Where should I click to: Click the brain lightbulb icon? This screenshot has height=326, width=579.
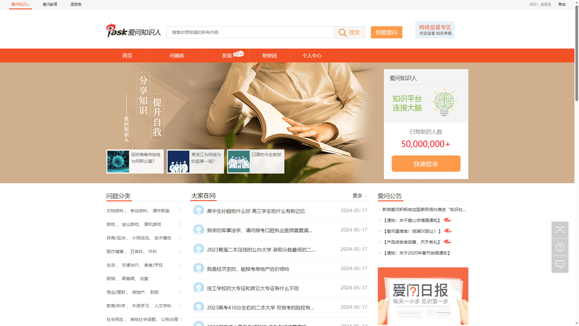click(444, 102)
